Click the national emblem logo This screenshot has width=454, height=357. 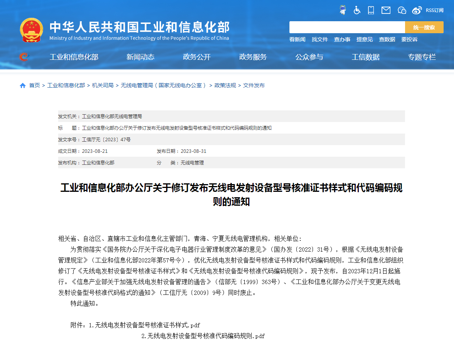[32, 30]
